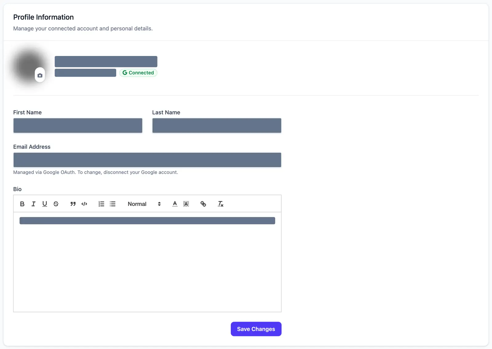Click inside the Bio text area

click(x=147, y=262)
